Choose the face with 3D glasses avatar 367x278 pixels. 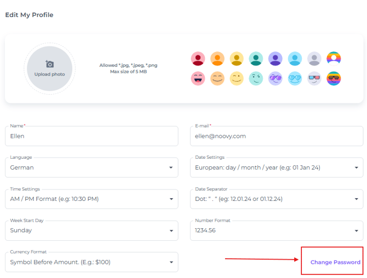314,78
